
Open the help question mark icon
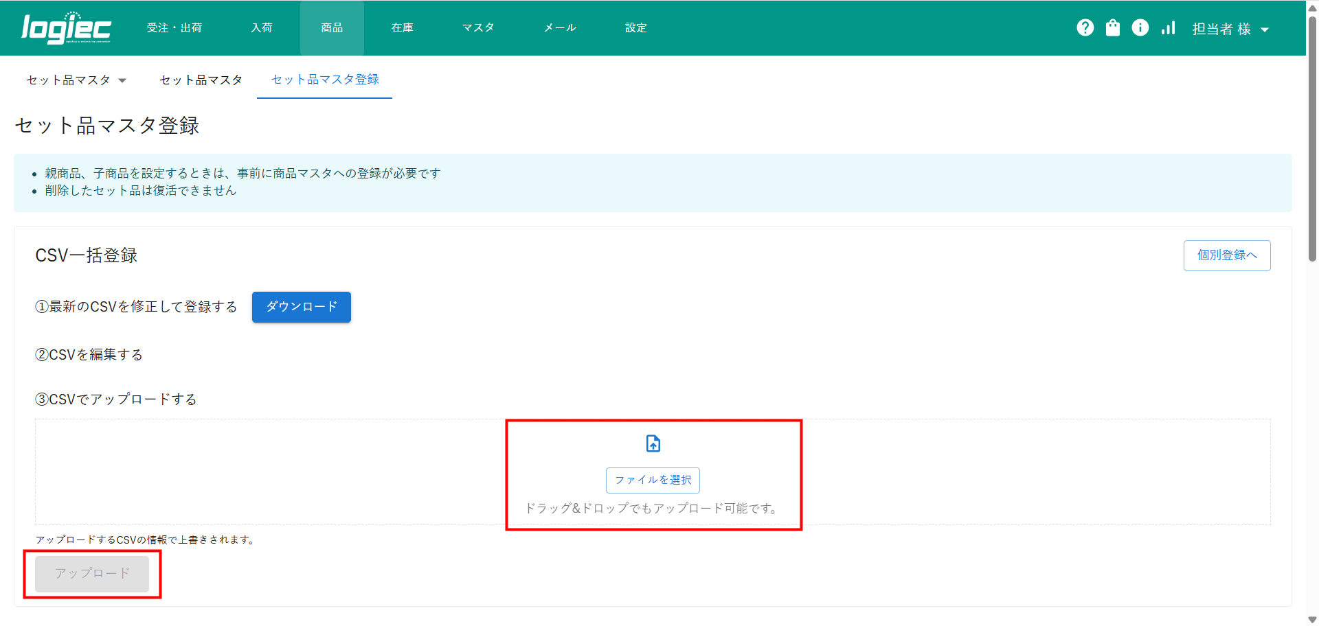pos(1085,27)
